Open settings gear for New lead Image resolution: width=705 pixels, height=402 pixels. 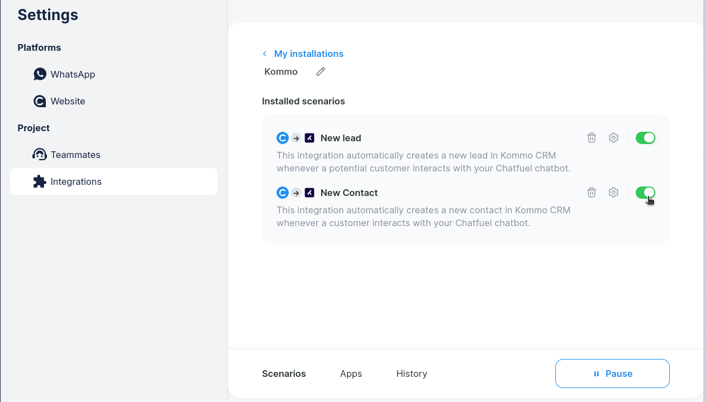[613, 138]
